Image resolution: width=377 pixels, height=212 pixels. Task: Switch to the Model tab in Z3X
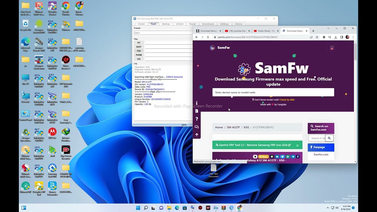click(x=141, y=24)
